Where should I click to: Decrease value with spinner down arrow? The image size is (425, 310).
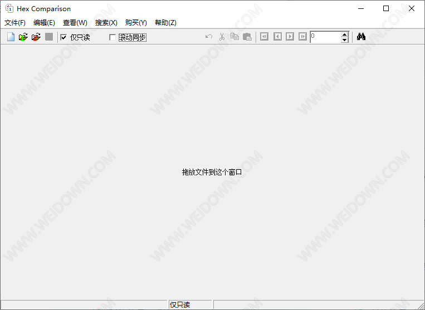click(x=344, y=40)
